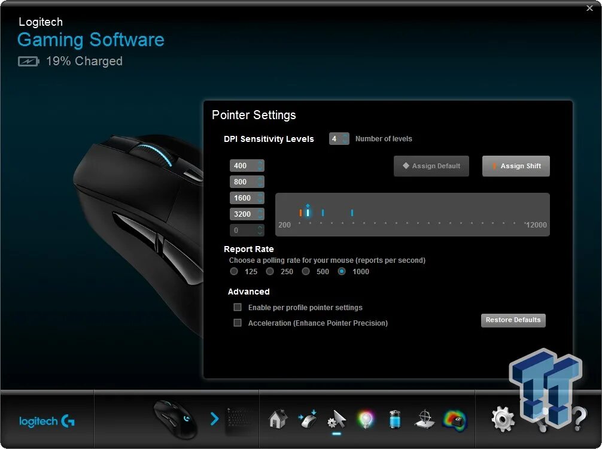Click the disabled 0 DPI level field
The image size is (602, 449).
tap(247, 230)
